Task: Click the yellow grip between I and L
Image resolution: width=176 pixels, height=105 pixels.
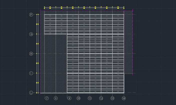Action: point(37,83)
